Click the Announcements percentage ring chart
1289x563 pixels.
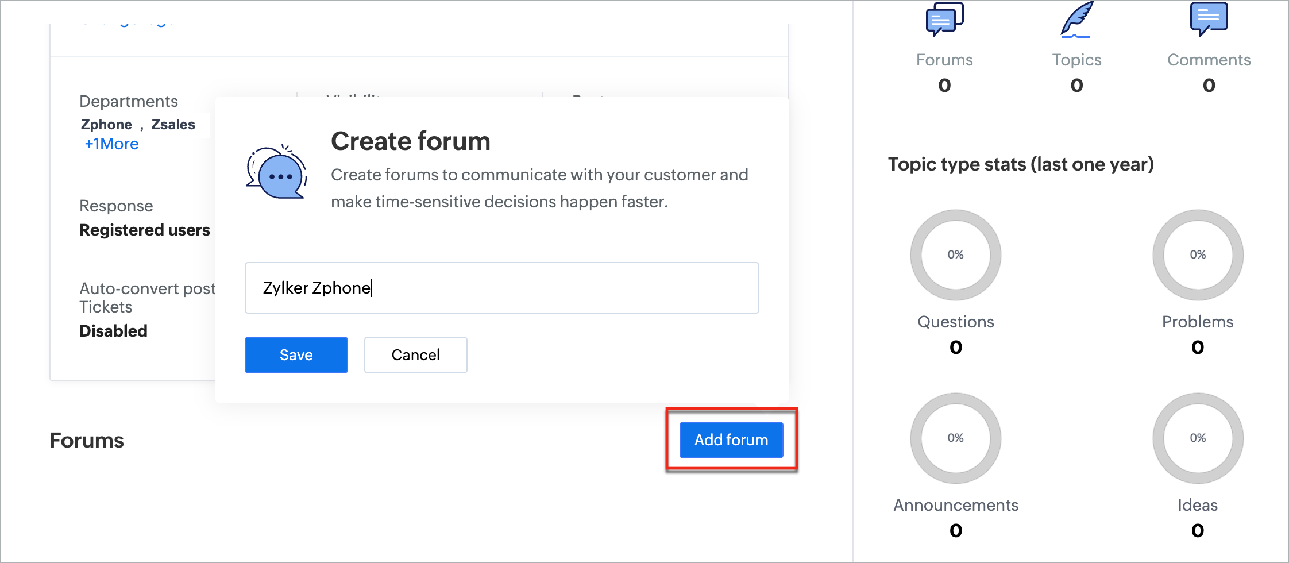point(955,438)
